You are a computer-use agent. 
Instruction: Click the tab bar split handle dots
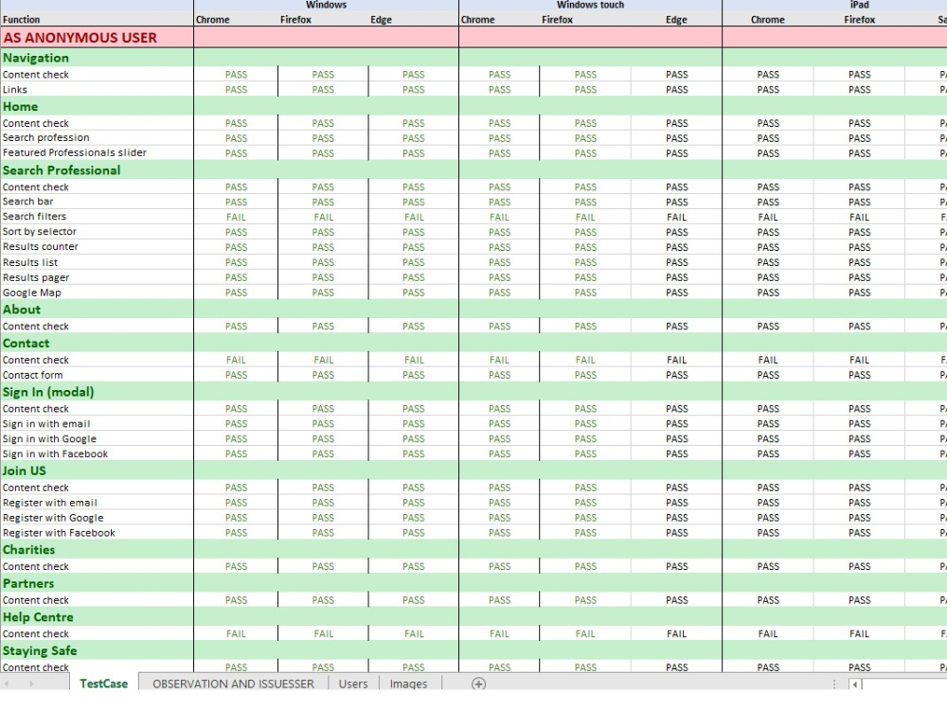coord(834,684)
